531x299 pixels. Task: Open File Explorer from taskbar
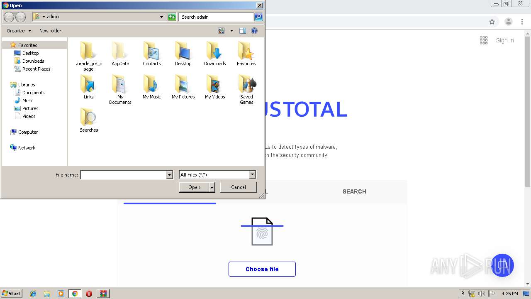pos(47,294)
